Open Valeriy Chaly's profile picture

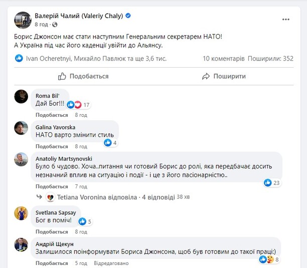coord(23,20)
